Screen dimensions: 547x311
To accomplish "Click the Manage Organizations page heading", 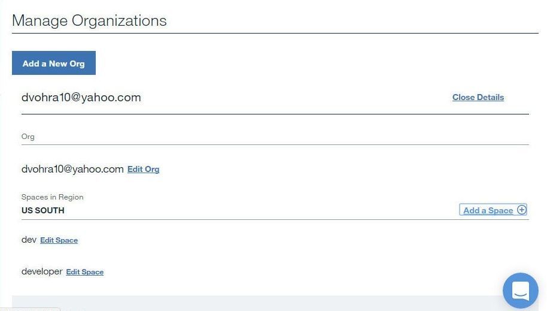I will pos(89,20).
